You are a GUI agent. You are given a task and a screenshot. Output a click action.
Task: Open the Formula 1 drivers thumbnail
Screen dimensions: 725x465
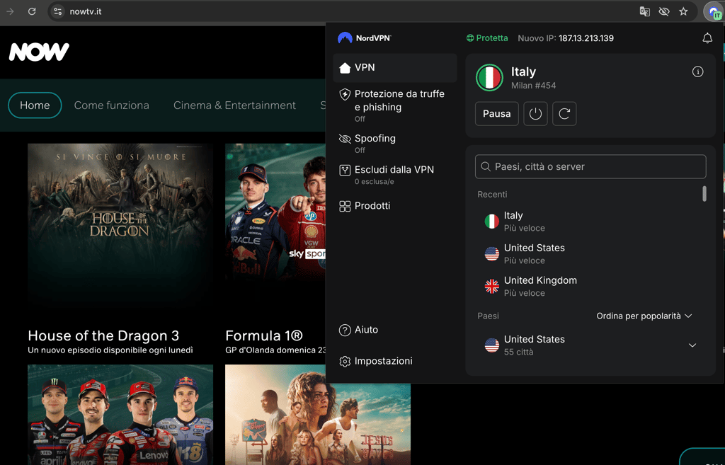coord(275,212)
